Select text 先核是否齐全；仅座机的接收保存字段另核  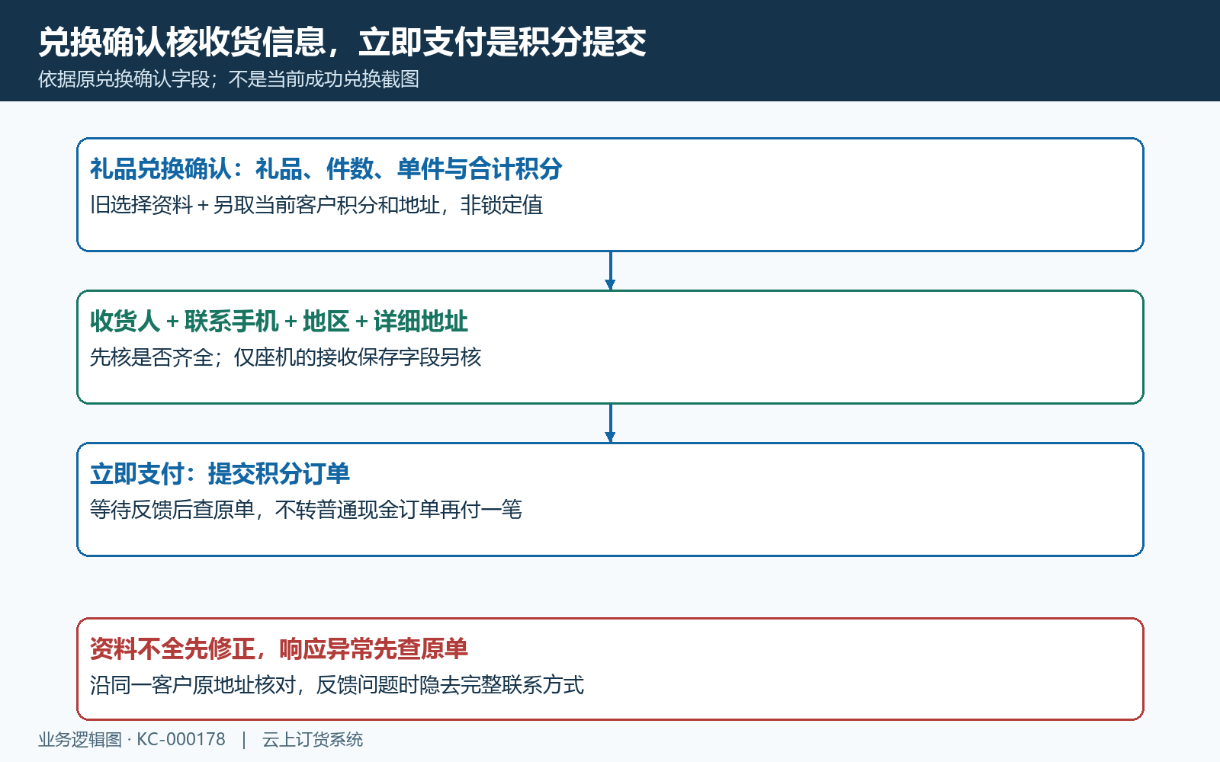click(x=286, y=357)
